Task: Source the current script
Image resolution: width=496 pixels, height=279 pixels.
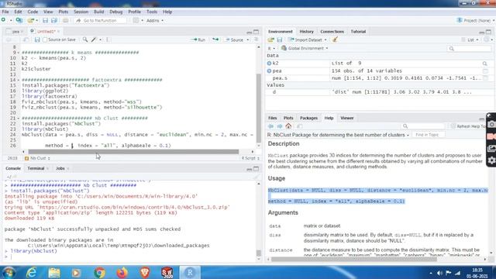Action: click(234, 40)
